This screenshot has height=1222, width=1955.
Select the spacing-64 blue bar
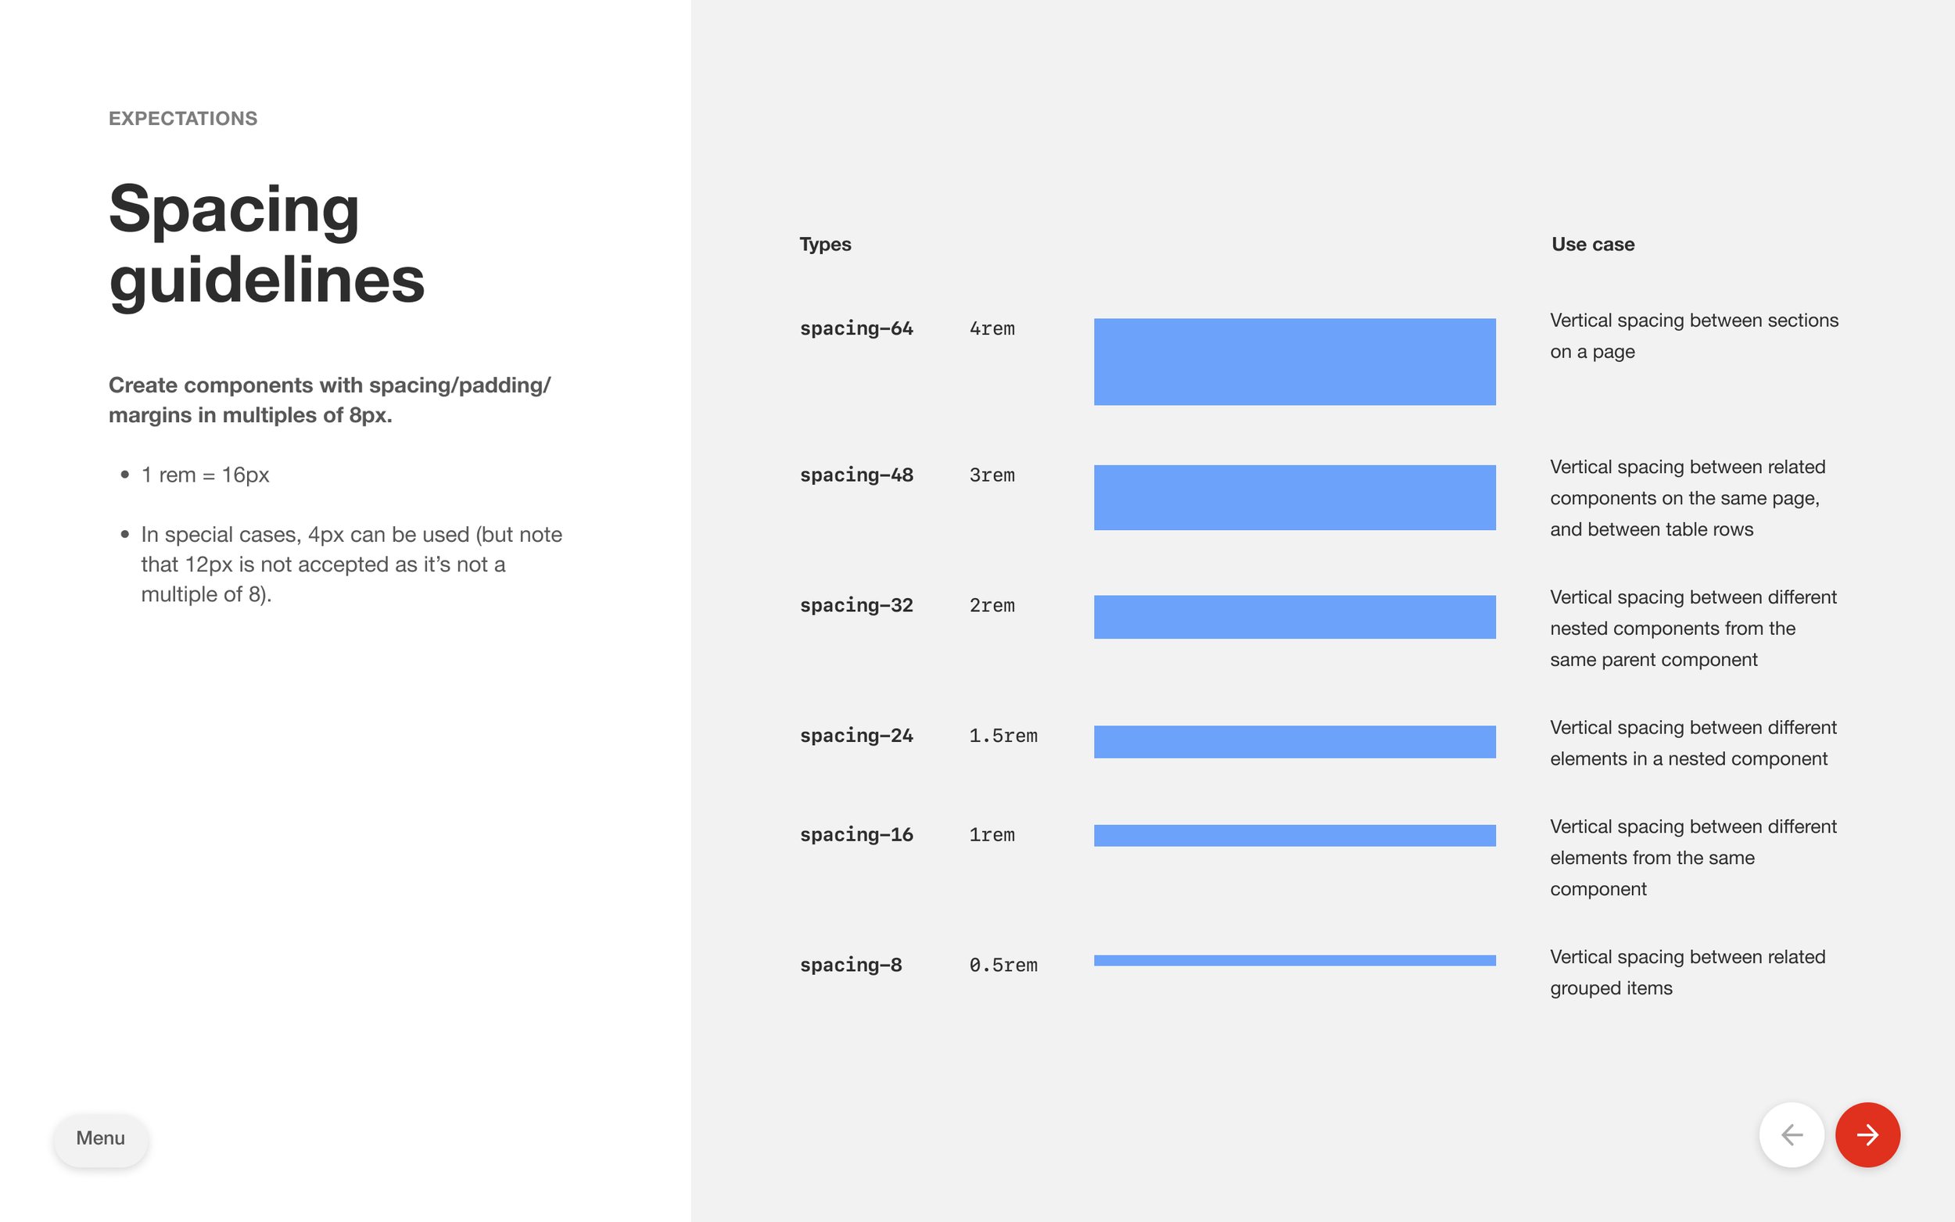pos(1293,361)
